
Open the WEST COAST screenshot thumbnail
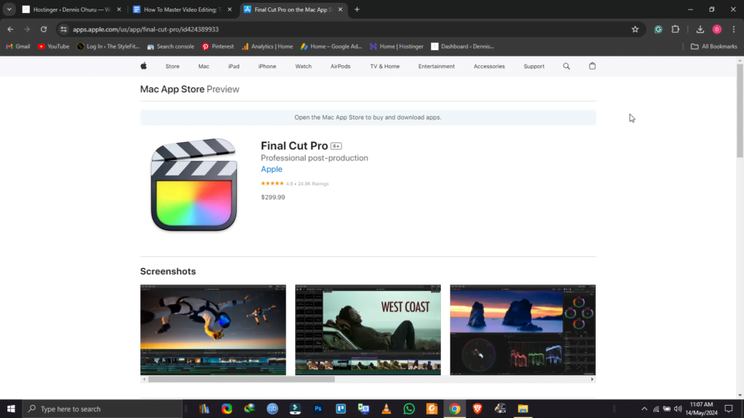tap(368, 330)
